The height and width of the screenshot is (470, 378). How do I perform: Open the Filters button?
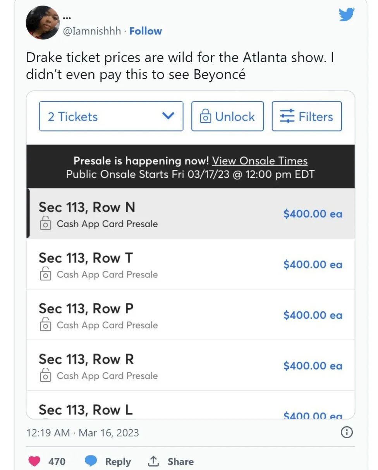tap(307, 116)
